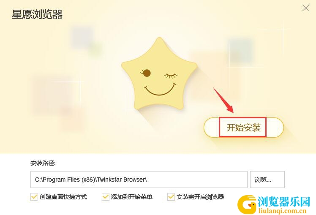Click the 星愿浏览器 title text
Image resolution: width=316 pixels, height=215 pixels.
click(x=37, y=14)
